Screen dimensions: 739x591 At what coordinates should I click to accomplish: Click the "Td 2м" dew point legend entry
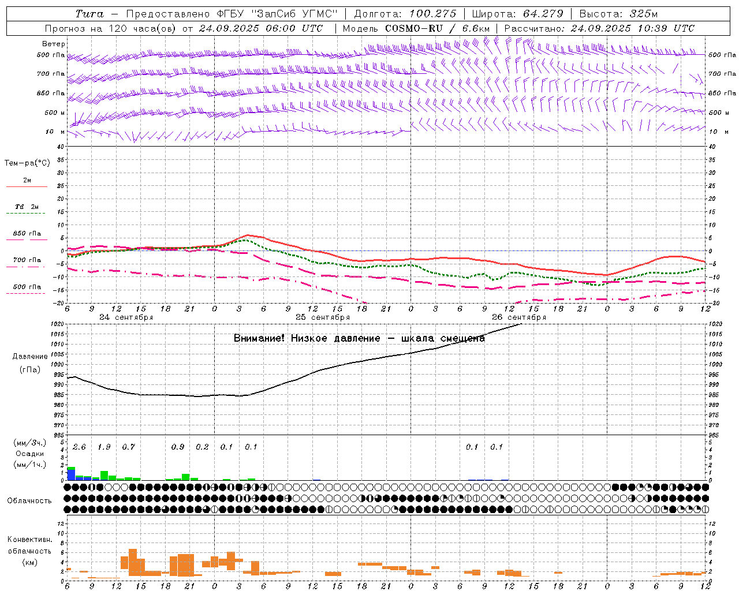(27, 207)
